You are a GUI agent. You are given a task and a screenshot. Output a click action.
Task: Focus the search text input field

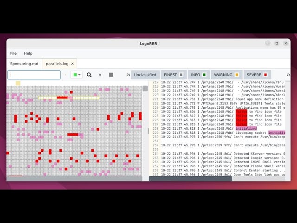pyautogui.click(x=34, y=75)
